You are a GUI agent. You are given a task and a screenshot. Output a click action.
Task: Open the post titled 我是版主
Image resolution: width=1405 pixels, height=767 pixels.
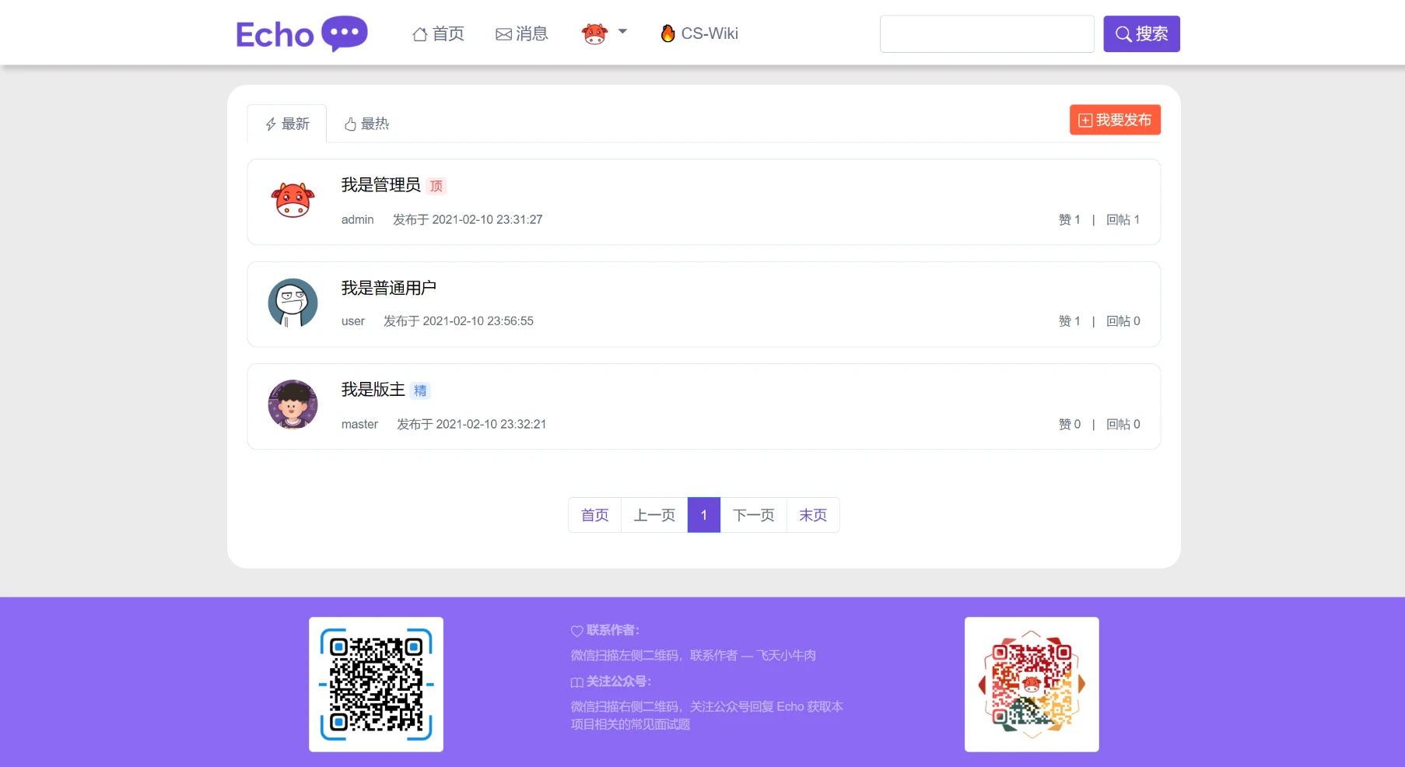pyautogui.click(x=373, y=390)
